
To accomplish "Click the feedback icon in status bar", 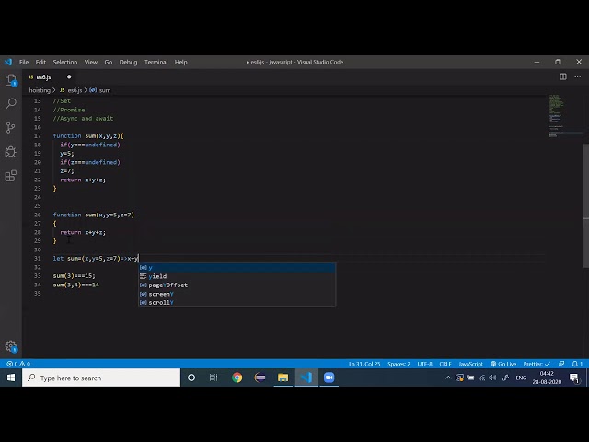I will (x=561, y=364).
